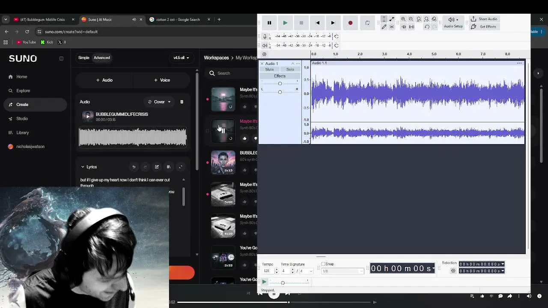Screen dimensions: 548x308
Task: Reload the Suno page
Action: pyautogui.click(x=27, y=32)
